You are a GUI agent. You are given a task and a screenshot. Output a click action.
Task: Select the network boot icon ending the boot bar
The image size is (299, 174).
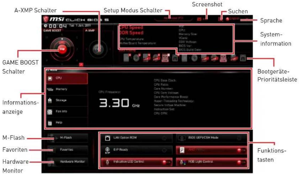point(243,58)
